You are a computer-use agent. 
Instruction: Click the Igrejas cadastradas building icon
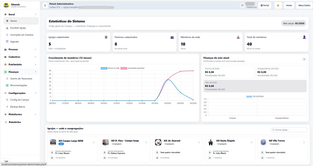106,37
